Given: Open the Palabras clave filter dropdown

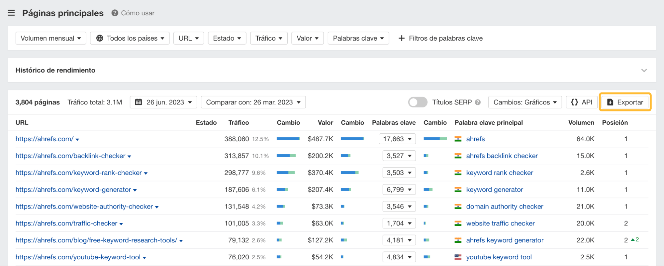Looking at the screenshot, I should pyautogui.click(x=358, y=38).
